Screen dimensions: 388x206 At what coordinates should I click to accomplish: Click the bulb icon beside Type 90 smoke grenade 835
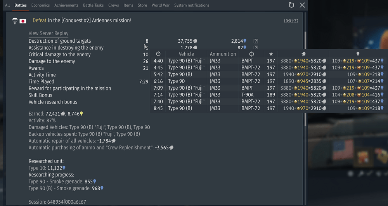coord(95,182)
